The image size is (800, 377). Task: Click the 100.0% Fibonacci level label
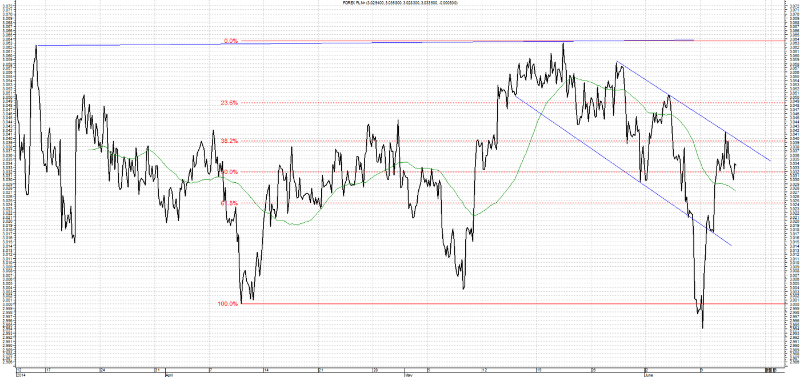pos(227,304)
